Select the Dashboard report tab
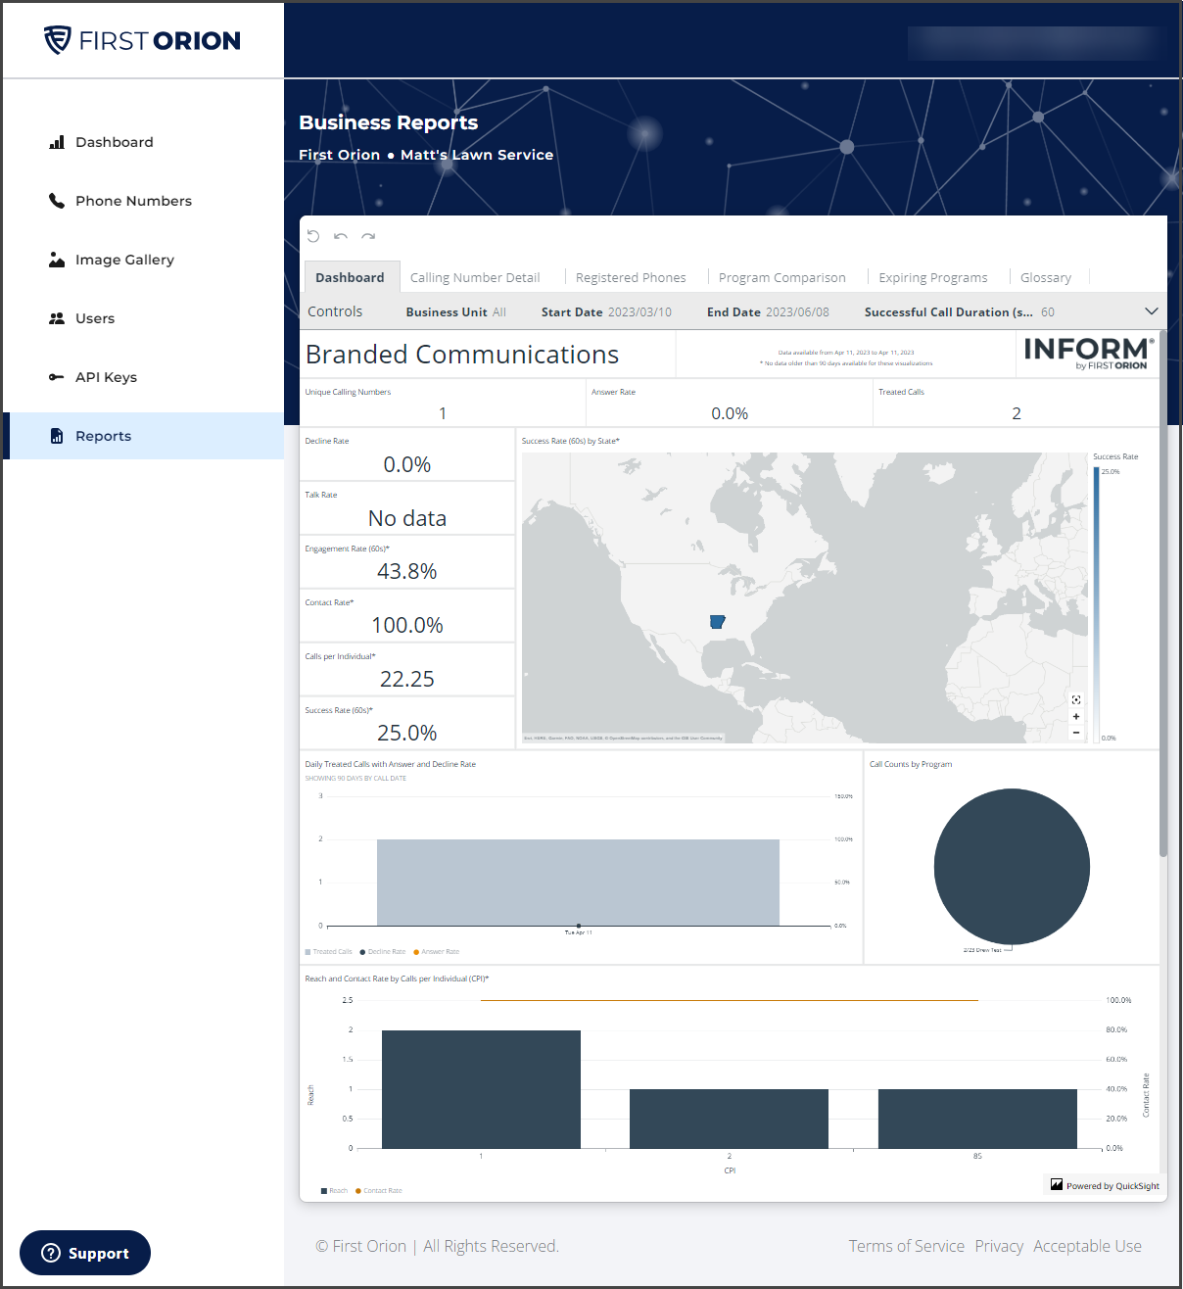The image size is (1183, 1289). [351, 277]
